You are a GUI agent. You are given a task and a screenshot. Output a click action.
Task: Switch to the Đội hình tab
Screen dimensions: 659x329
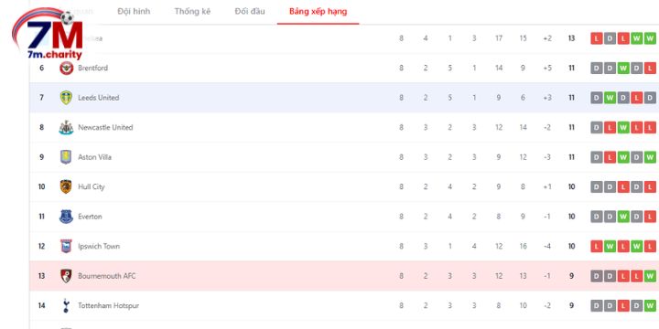(134, 12)
